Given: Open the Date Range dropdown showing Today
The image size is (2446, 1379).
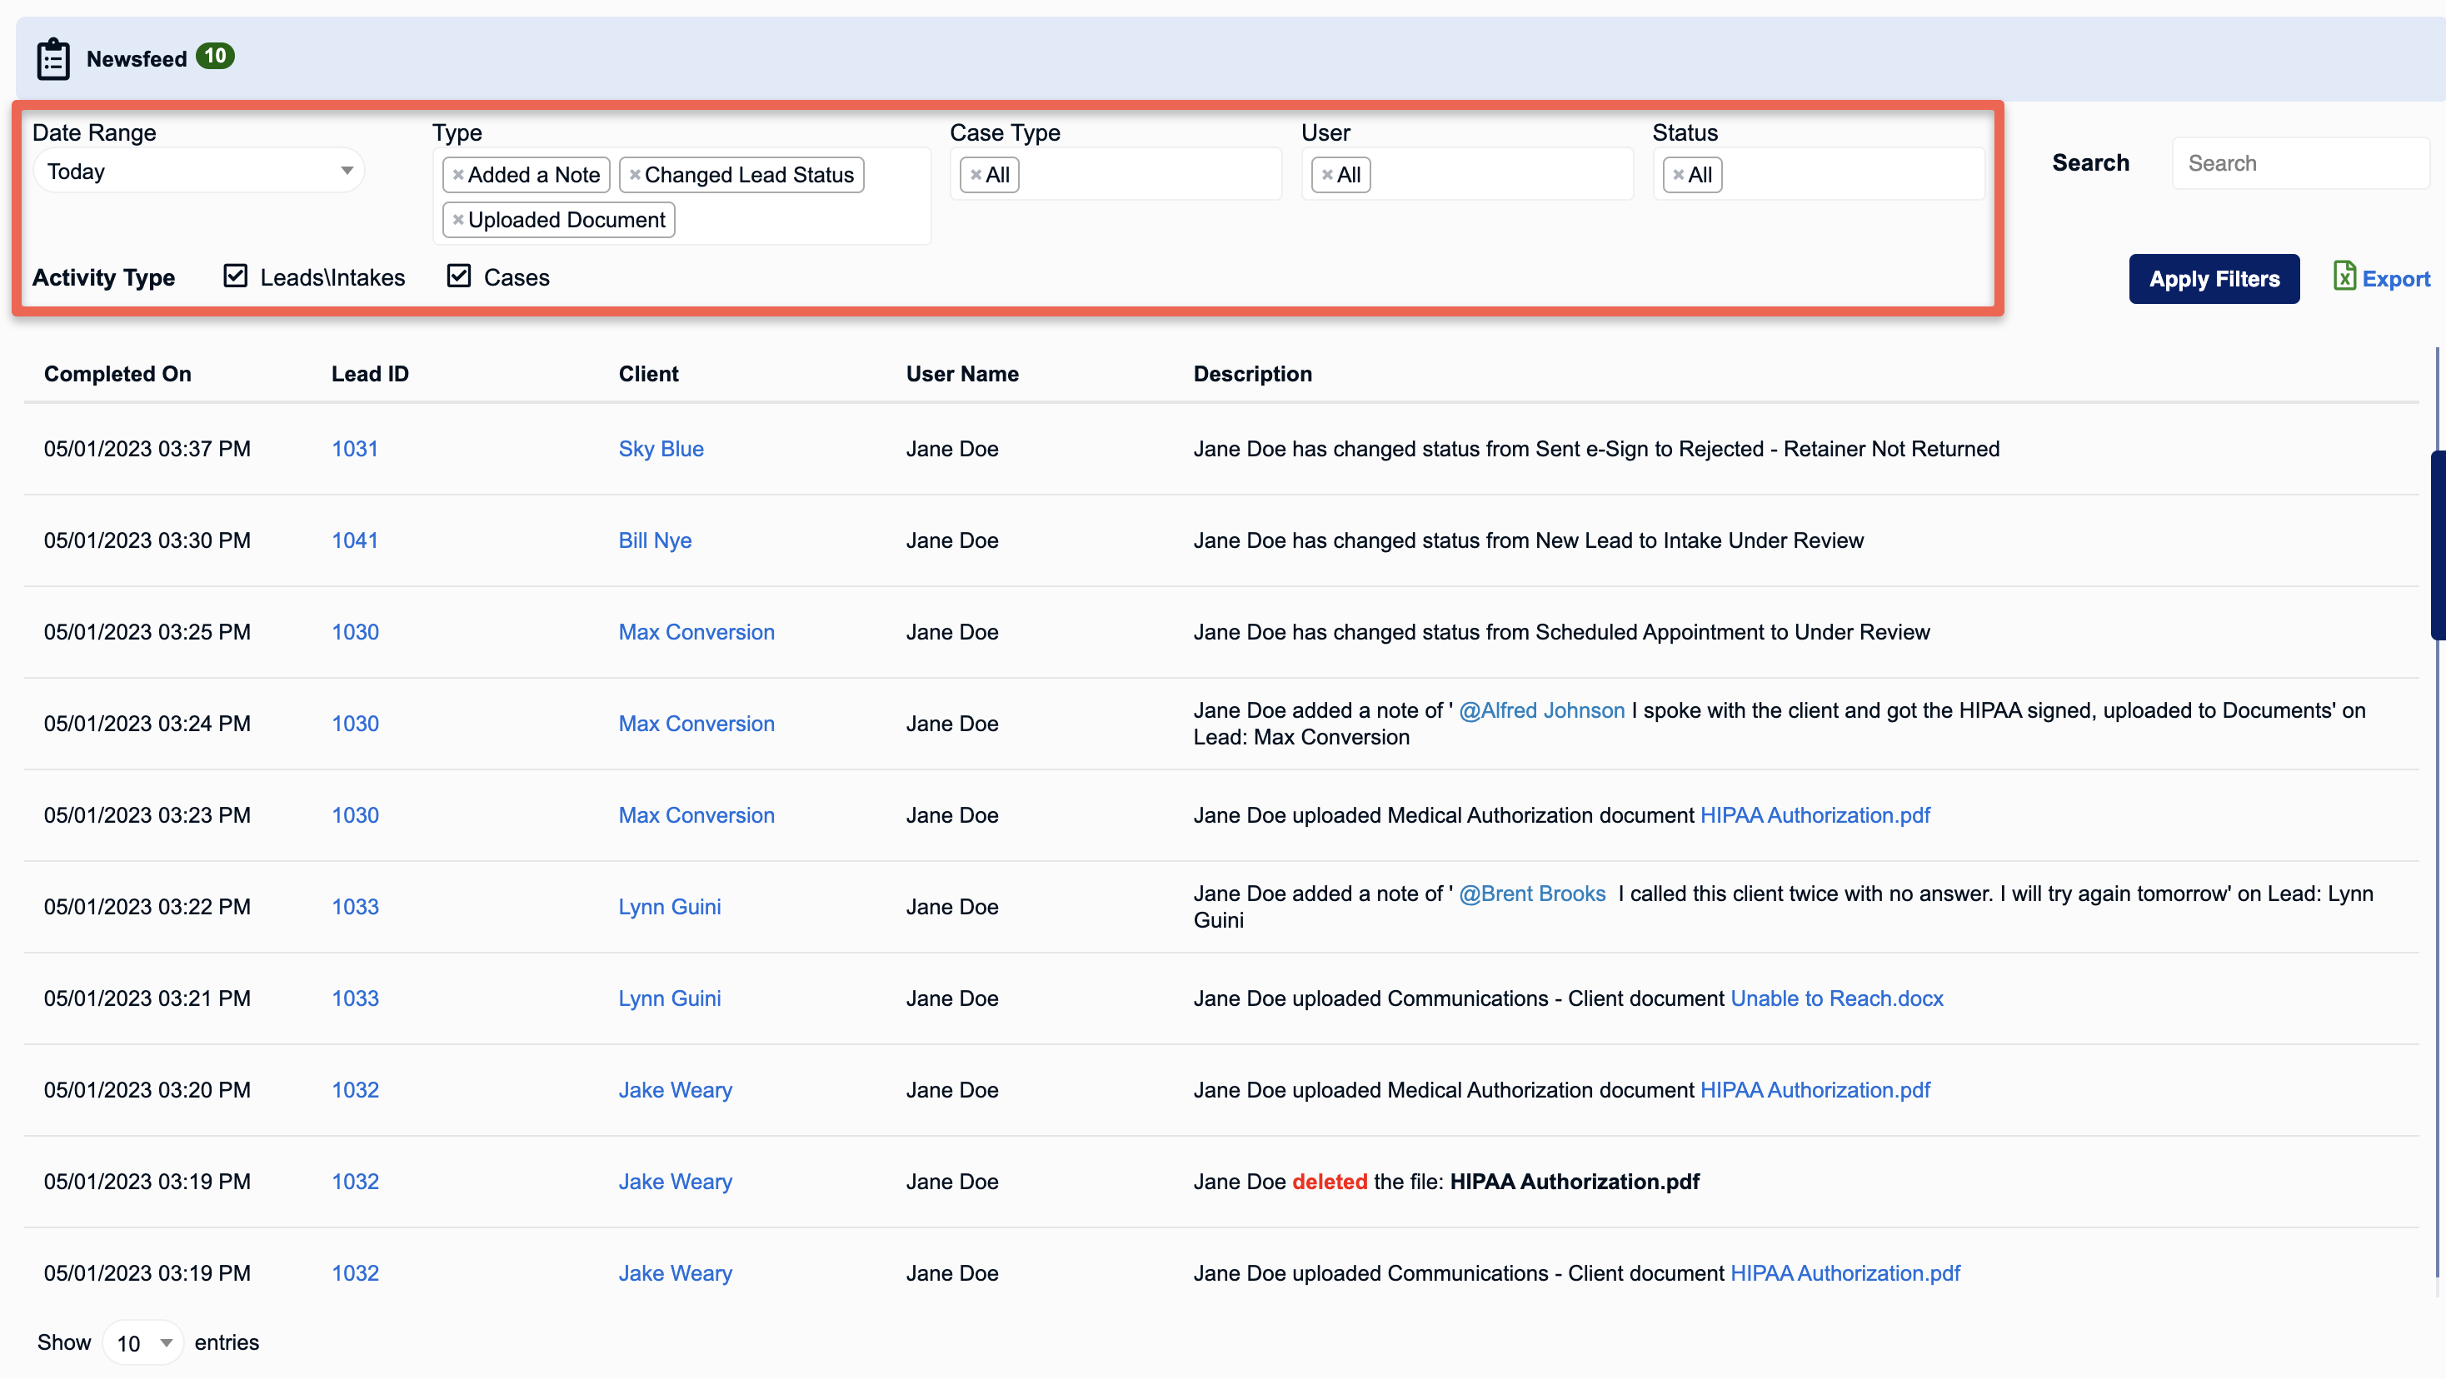Looking at the screenshot, I should click(199, 171).
